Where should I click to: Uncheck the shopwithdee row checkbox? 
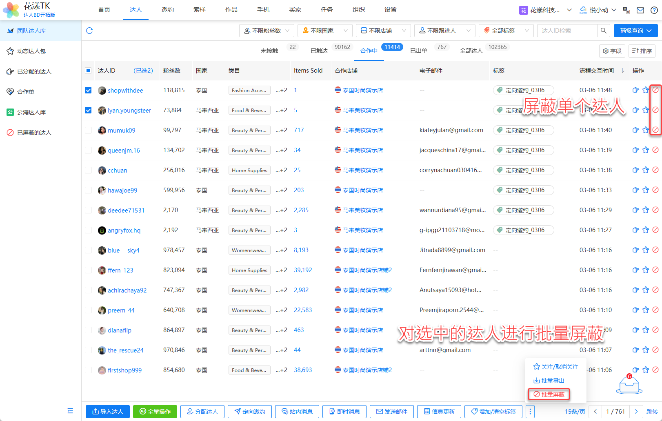tap(88, 90)
